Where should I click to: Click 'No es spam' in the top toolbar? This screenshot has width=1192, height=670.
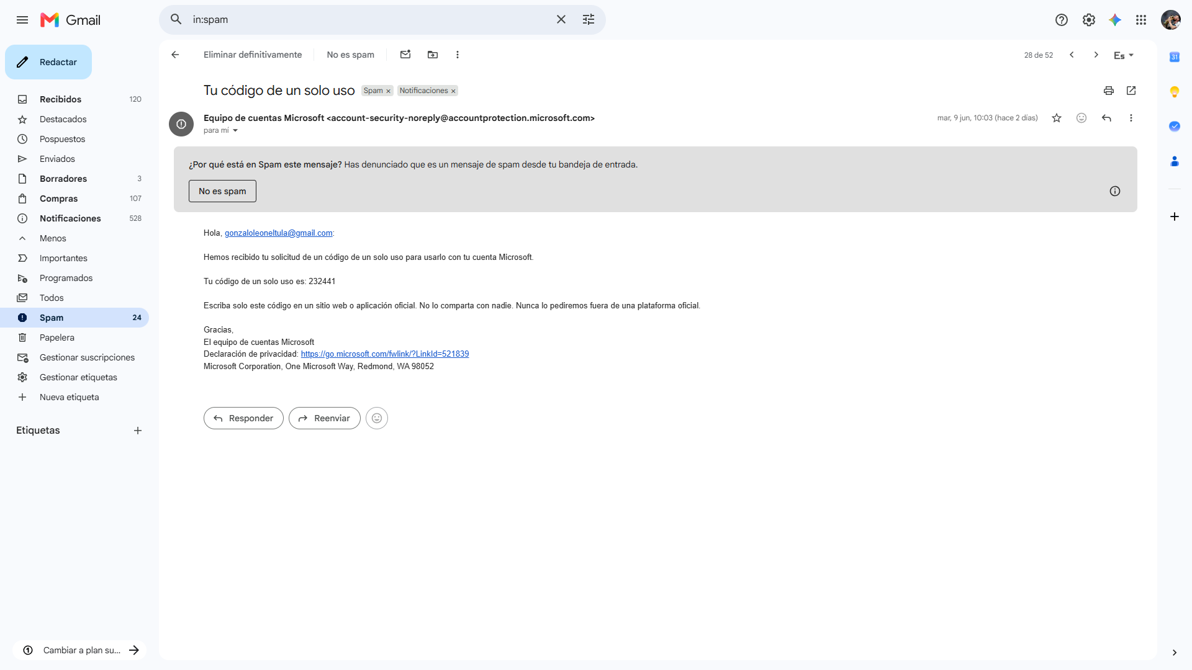350,55
